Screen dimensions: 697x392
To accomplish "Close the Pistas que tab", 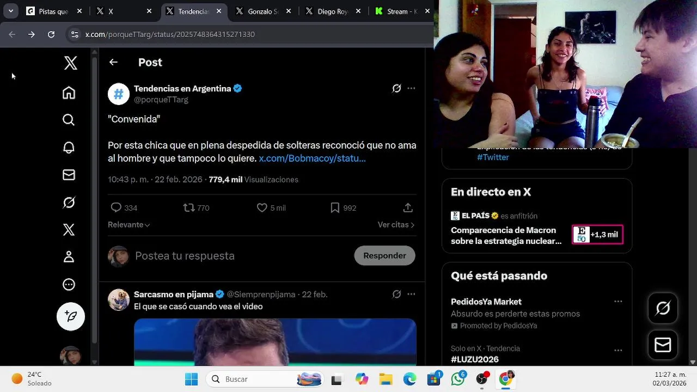I will pyautogui.click(x=80, y=11).
